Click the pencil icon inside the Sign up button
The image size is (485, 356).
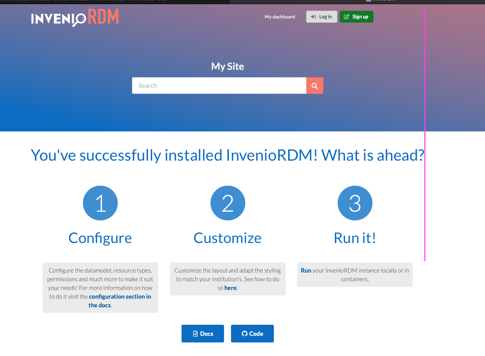(x=346, y=16)
